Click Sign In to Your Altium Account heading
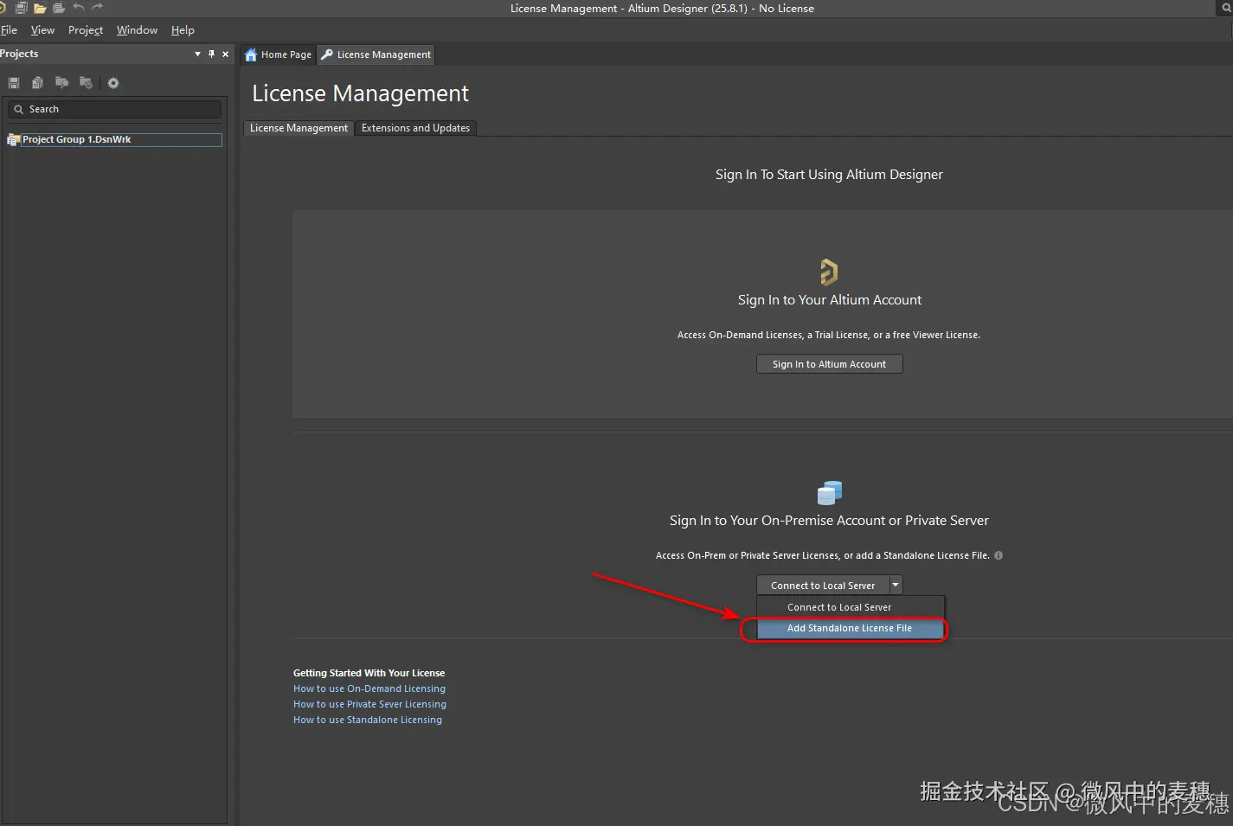The width and height of the screenshot is (1233, 826). pyautogui.click(x=829, y=300)
